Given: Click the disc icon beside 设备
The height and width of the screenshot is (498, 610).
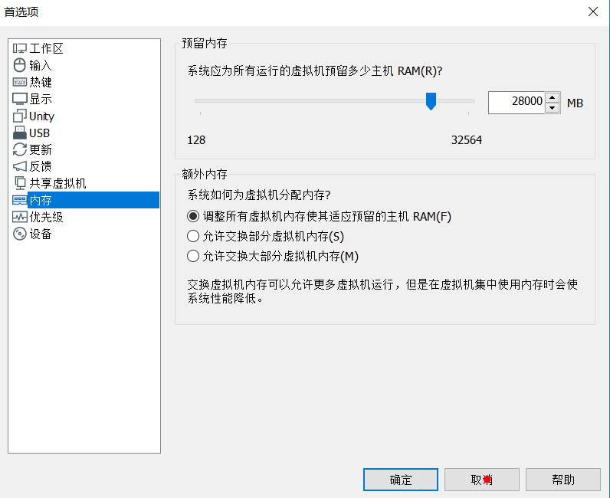Looking at the screenshot, I should pyautogui.click(x=19, y=234).
